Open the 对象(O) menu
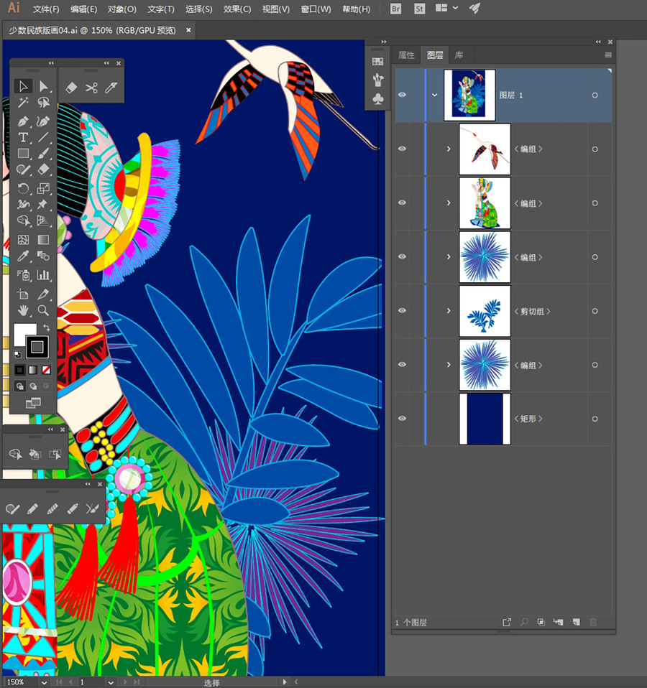This screenshot has width=647, height=688. 121,9
